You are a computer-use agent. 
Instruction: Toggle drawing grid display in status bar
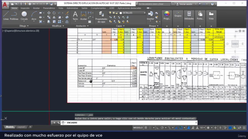[146, 128]
